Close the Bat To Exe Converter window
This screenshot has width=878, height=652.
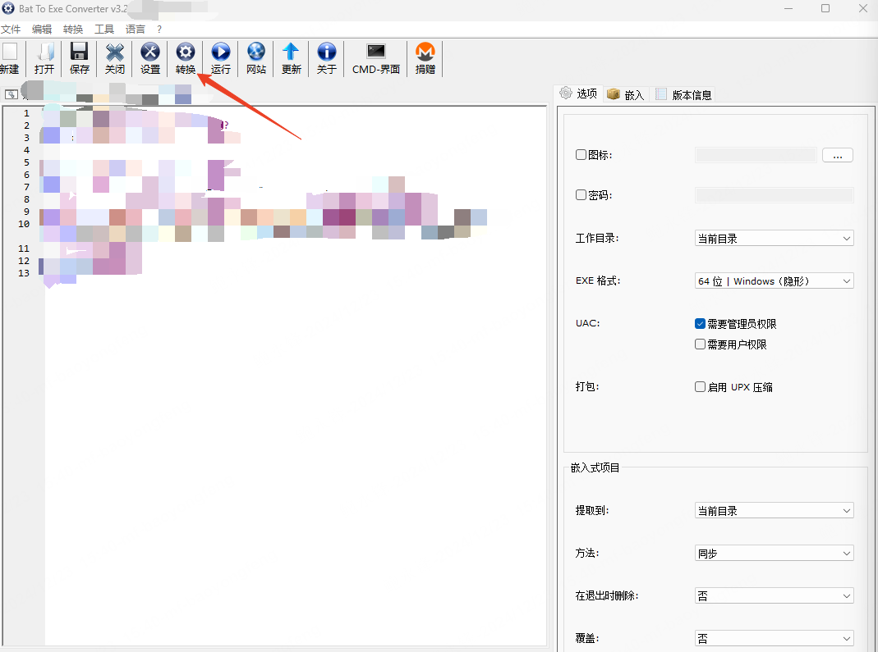(863, 8)
